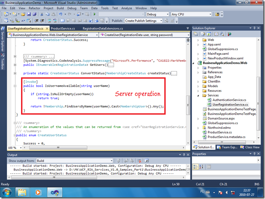Comment out selected lines icon
This screenshot has height=199, width=265.
[49, 21]
